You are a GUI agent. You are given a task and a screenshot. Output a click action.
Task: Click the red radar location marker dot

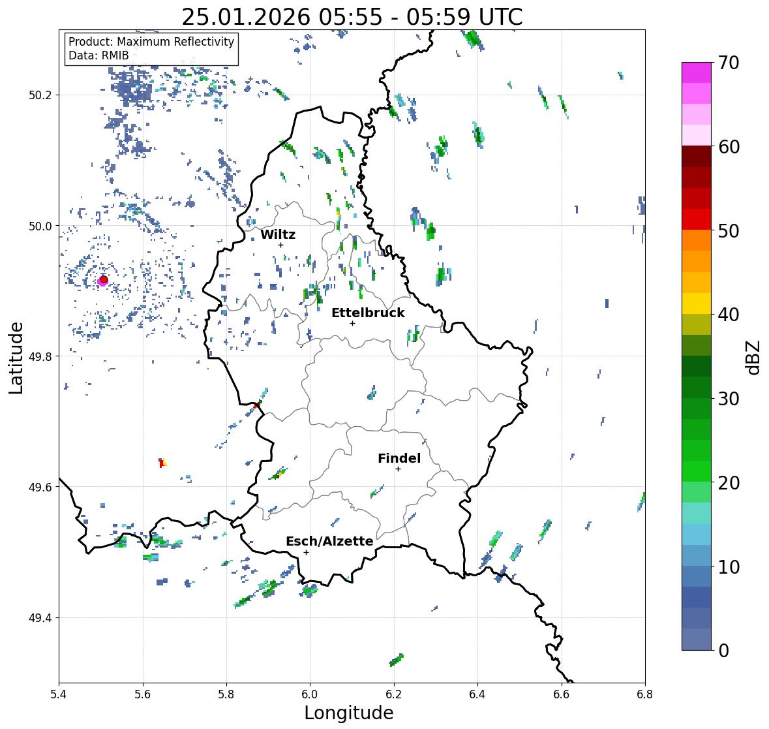pos(104,279)
